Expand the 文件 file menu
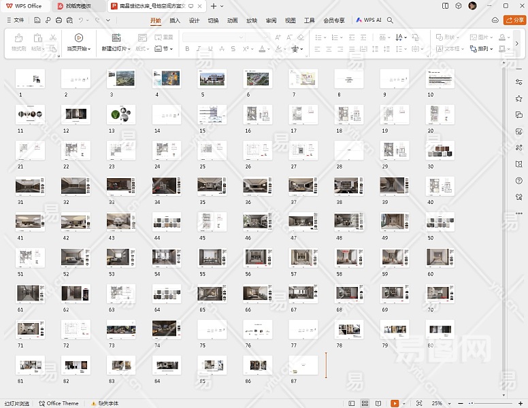The image size is (528, 408). tap(15, 20)
